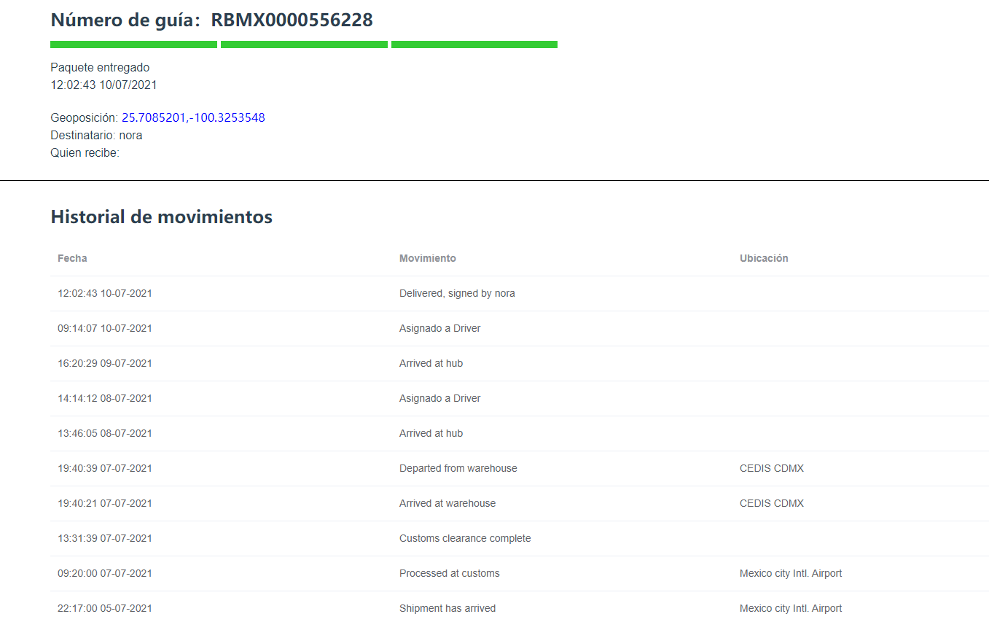Open the geoposition coordinates link

pos(193,117)
